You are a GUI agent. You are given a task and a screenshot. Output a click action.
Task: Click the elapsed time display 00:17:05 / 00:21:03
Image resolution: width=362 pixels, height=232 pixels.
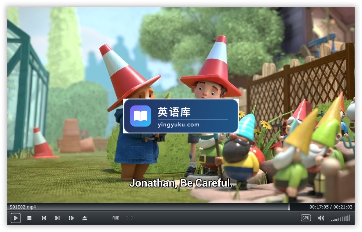(331, 207)
